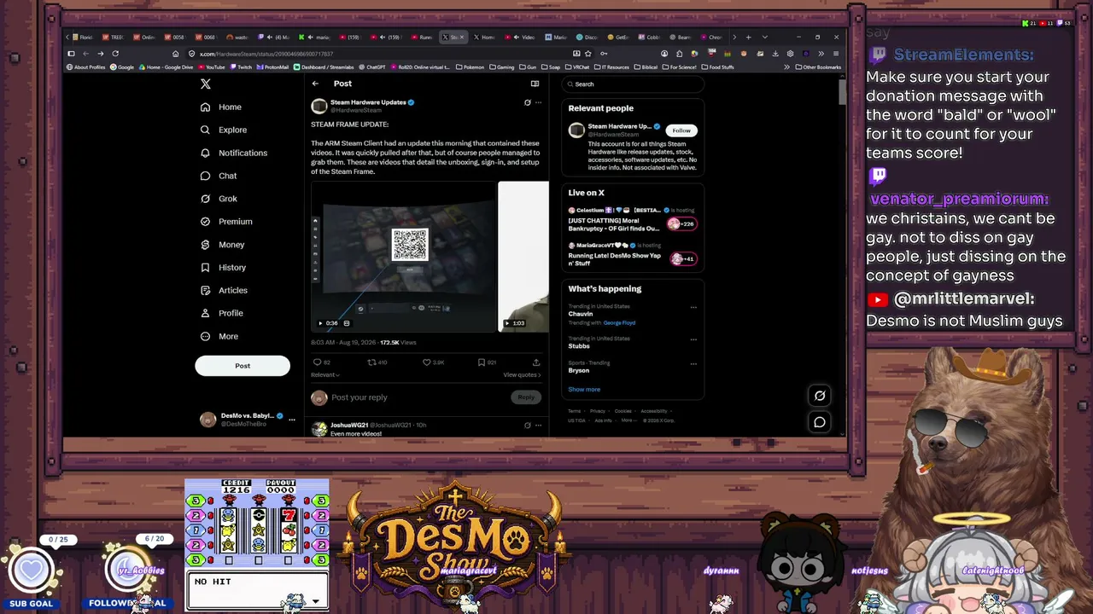Image resolution: width=1093 pixels, height=614 pixels.
Task: Open Premium in the X sidebar
Action: [x=226, y=222]
